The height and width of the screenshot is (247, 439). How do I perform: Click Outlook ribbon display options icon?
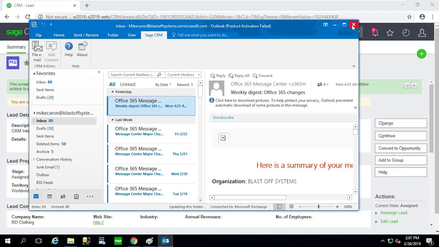325,25
